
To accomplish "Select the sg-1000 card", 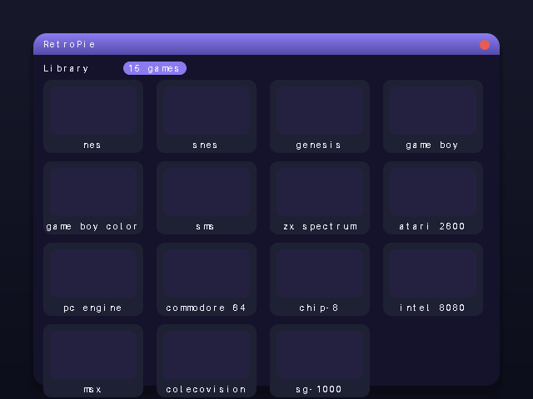I will 320,361.
